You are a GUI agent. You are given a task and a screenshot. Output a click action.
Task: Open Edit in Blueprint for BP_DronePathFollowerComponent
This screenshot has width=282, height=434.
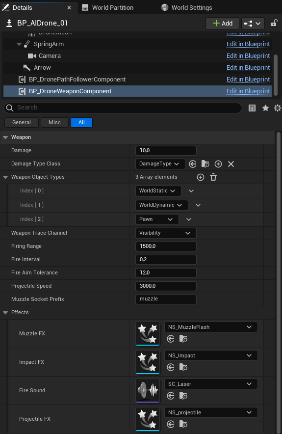click(x=248, y=80)
